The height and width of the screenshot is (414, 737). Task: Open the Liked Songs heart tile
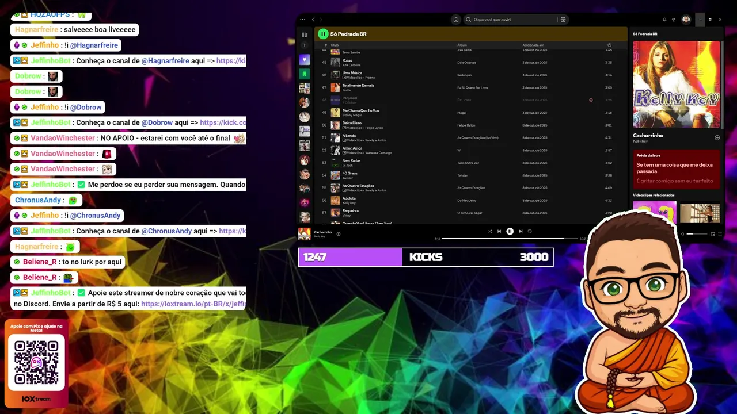305,60
